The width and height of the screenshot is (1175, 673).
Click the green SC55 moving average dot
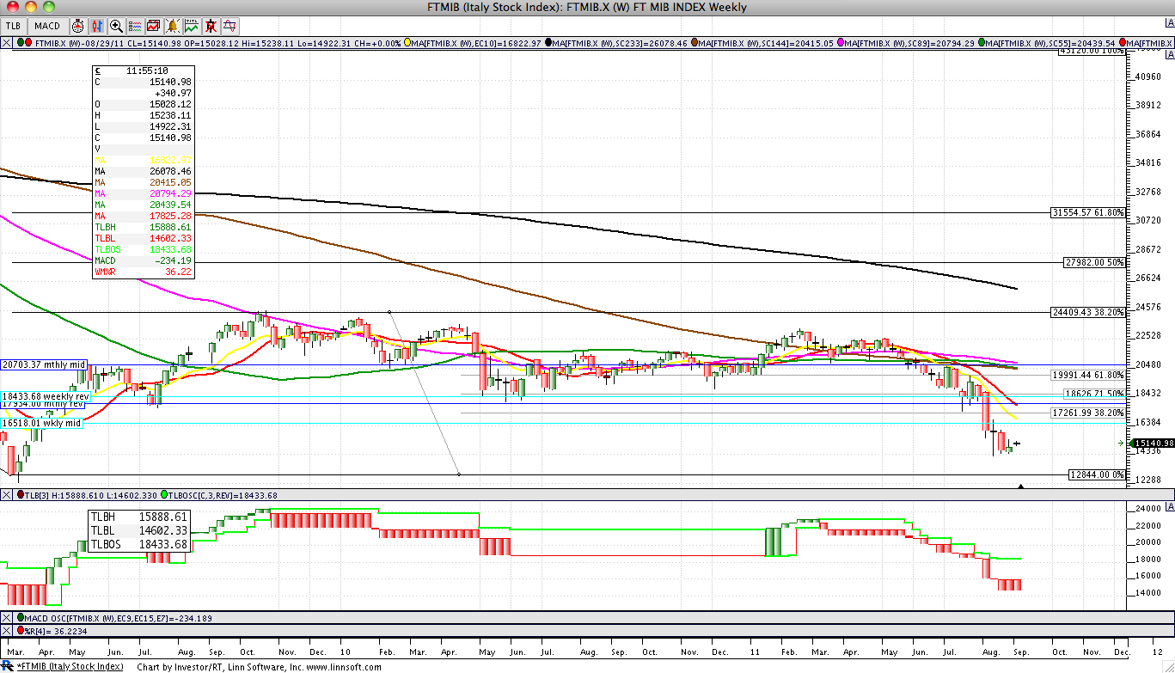tap(982, 43)
